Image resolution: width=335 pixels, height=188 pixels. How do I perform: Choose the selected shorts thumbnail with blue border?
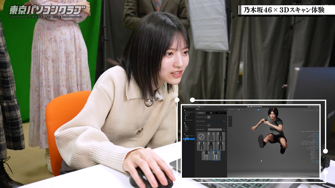[216, 156]
